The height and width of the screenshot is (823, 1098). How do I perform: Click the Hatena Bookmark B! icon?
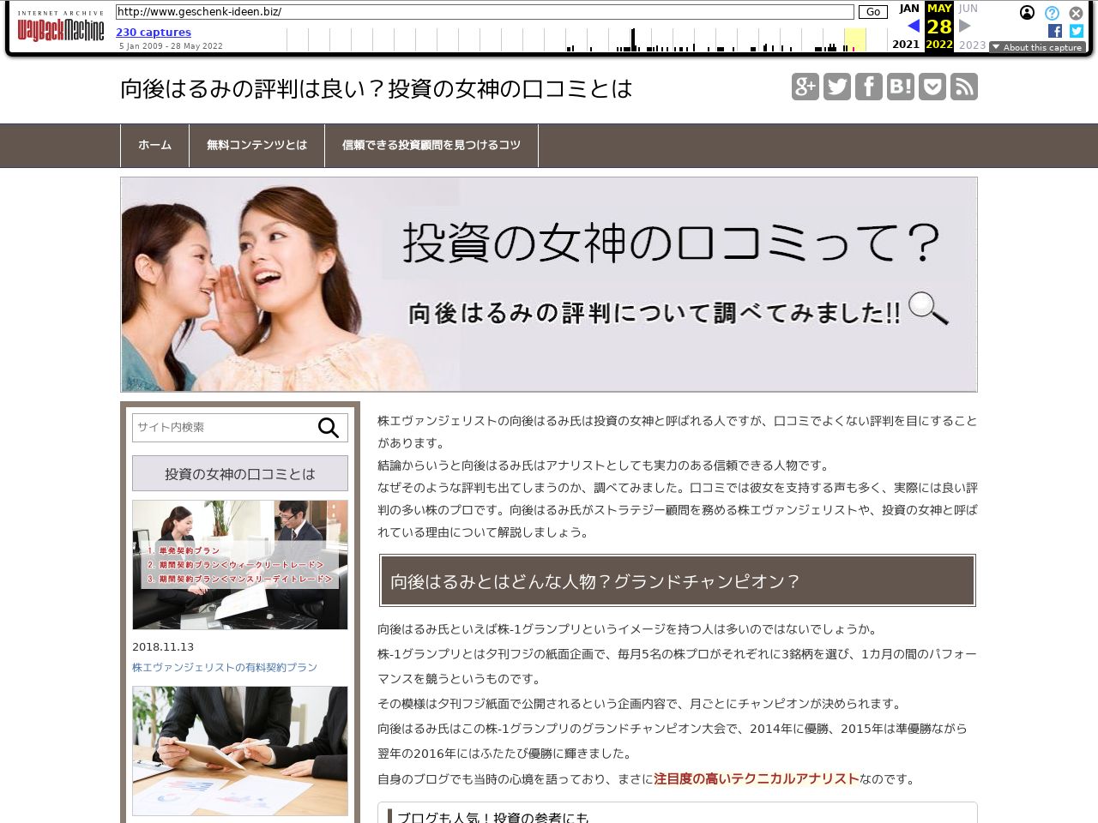(x=900, y=87)
